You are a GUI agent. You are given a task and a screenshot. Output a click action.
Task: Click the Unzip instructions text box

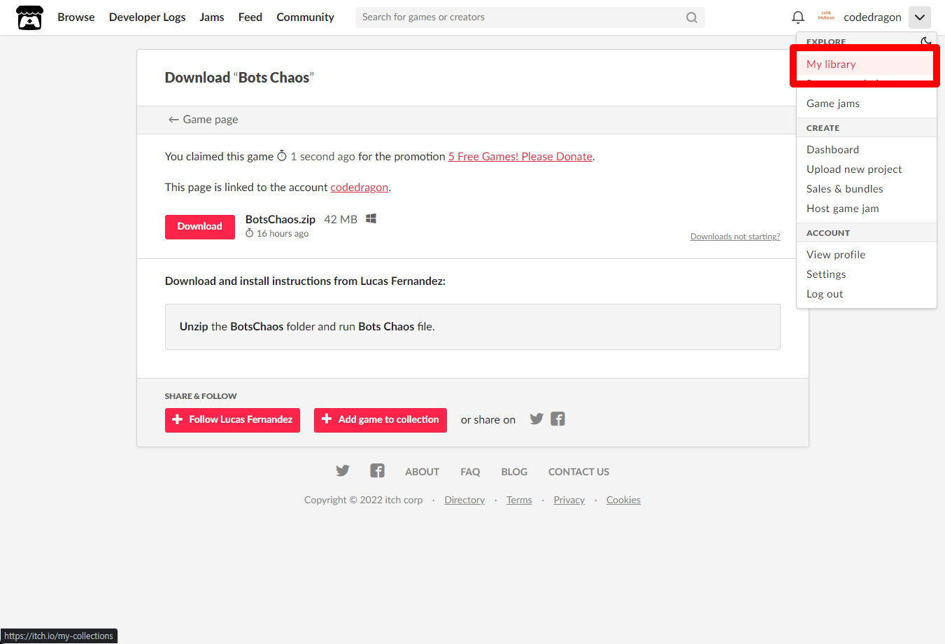coord(473,327)
